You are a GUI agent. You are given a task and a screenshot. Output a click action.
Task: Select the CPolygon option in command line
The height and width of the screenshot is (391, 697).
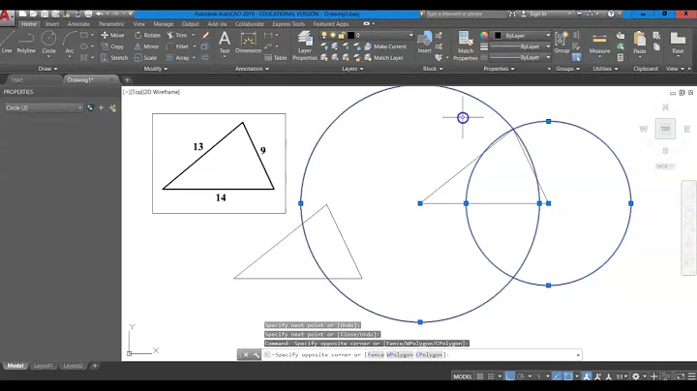[x=429, y=354]
